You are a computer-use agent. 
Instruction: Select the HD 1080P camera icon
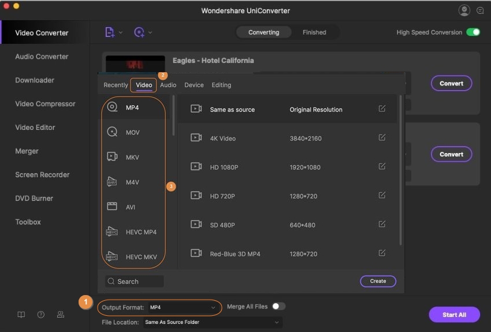(x=196, y=166)
